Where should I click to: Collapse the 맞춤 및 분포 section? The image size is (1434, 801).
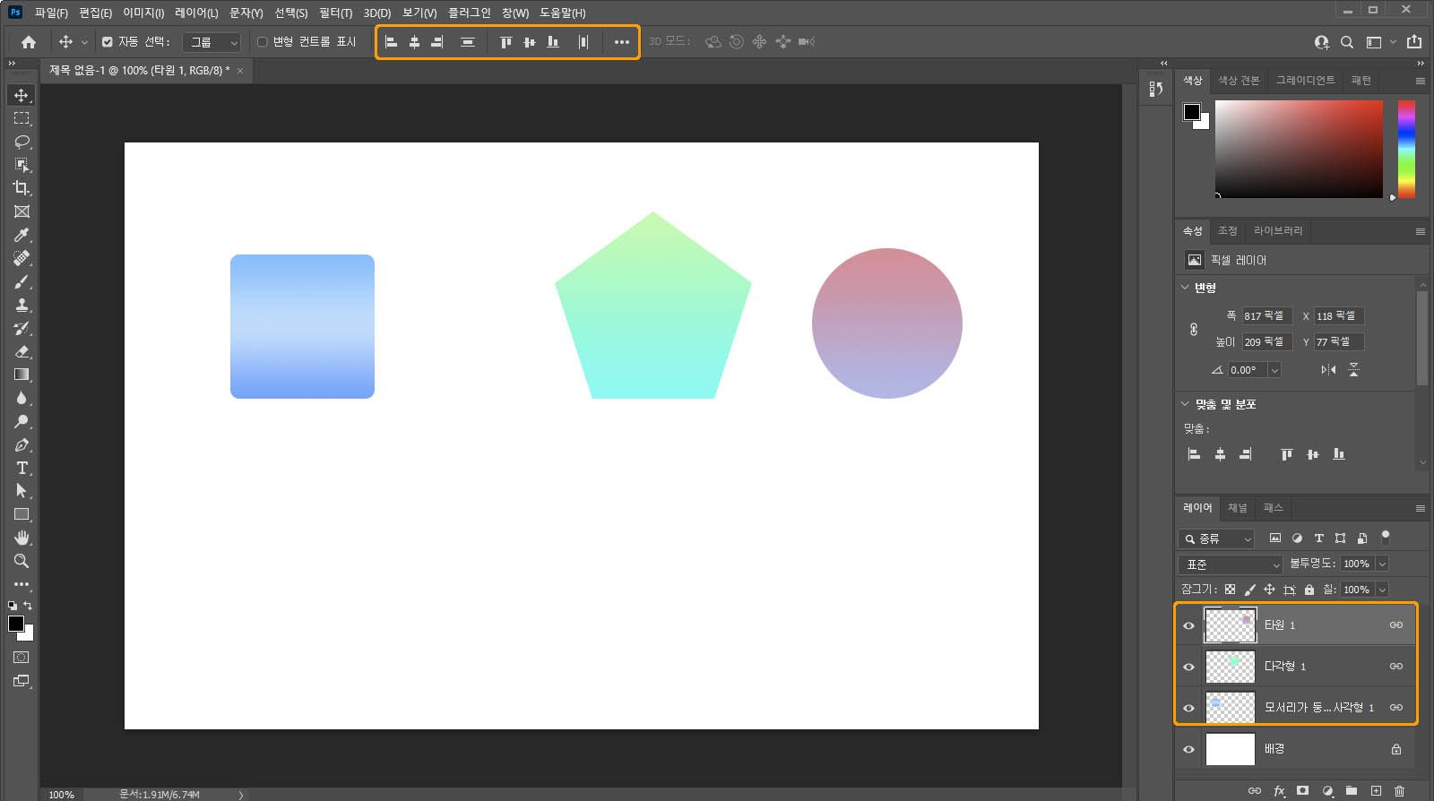click(x=1185, y=404)
